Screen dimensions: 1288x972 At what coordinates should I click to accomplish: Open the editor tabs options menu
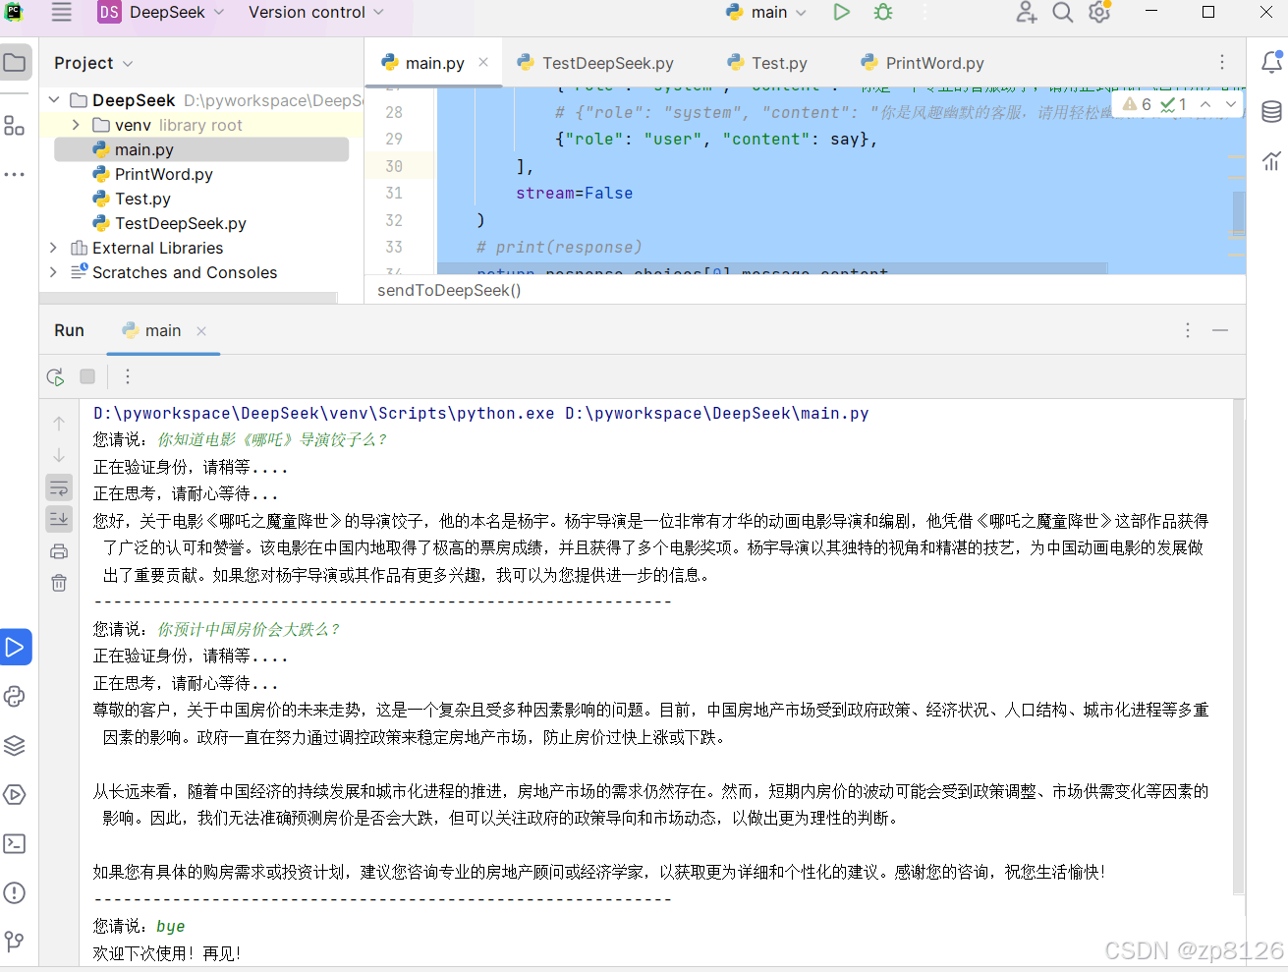tap(1222, 62)
